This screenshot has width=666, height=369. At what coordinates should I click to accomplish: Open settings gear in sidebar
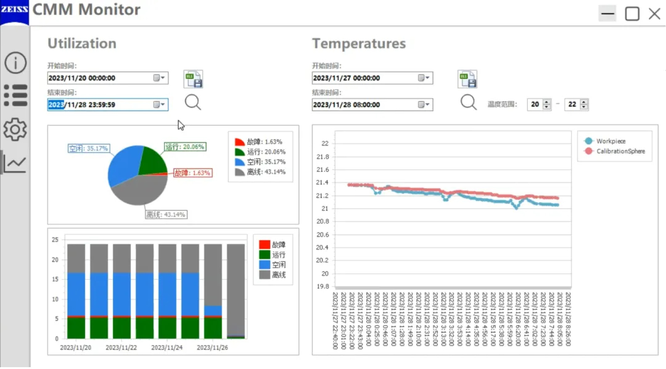(15, 129)
